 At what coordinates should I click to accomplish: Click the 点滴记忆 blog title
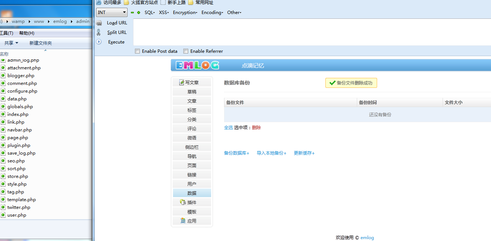253,66
